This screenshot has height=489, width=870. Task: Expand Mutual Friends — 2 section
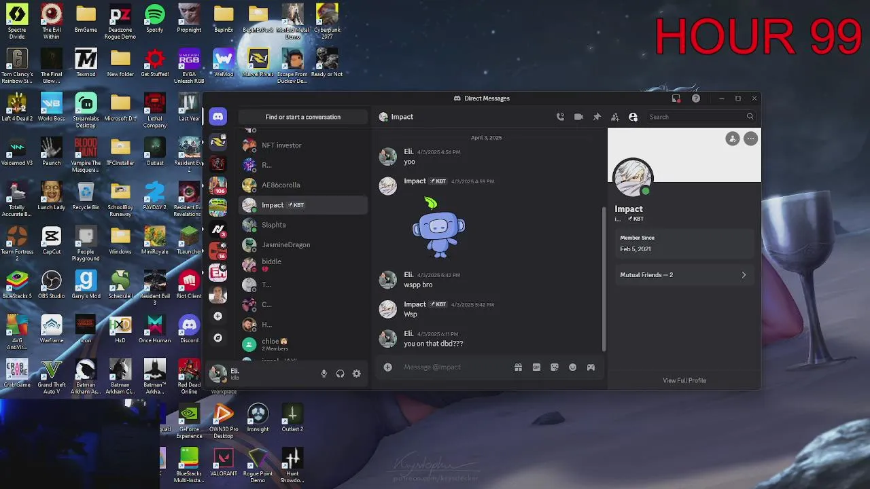tap(684, 275)
